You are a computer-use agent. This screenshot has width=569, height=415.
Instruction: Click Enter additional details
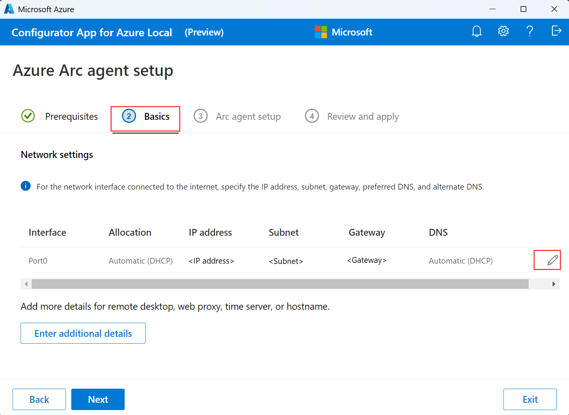point(83,333)
